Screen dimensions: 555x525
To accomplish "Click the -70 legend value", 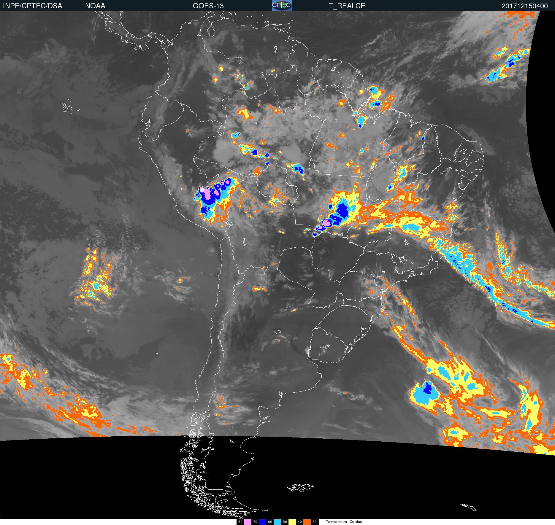I will pos(255,522).
